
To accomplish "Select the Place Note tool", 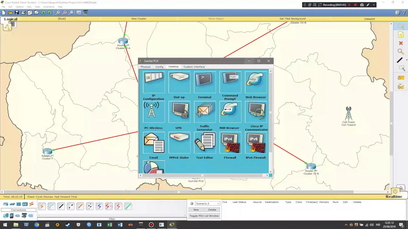I will [x=401, y=35].
